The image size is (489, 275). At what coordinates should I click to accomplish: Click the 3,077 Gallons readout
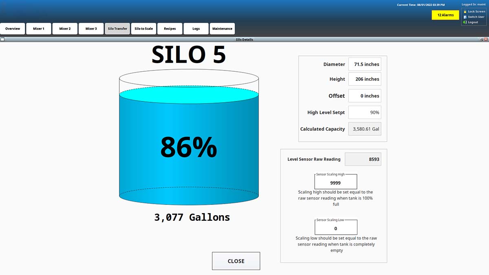coord(192,217)
